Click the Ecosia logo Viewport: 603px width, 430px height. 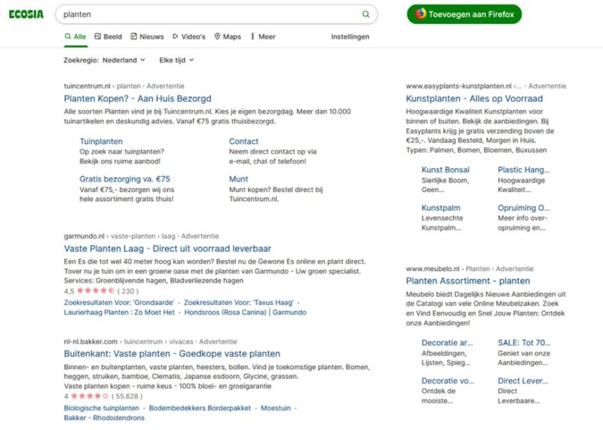point(26,14)
